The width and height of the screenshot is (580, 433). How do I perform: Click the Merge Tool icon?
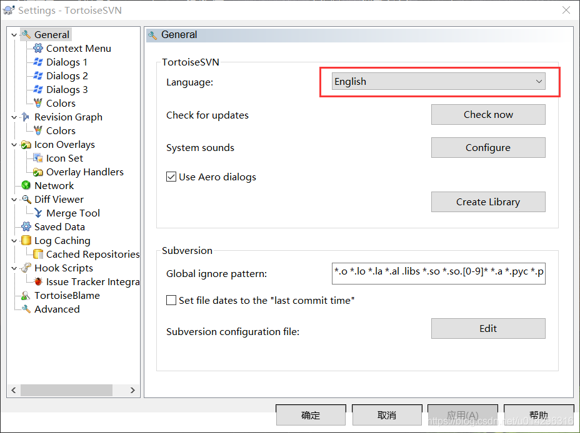pyautogui.click(x=37, y=213)
